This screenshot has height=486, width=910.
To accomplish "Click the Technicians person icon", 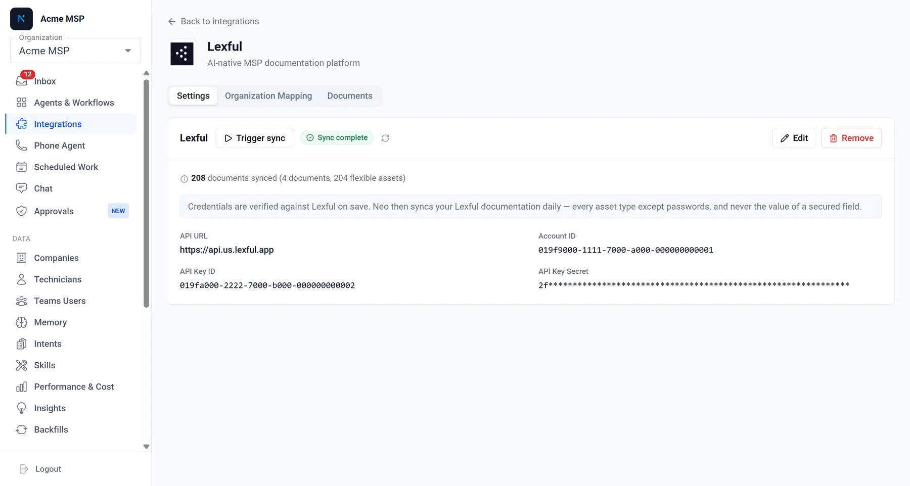I will tap(21, 279).
